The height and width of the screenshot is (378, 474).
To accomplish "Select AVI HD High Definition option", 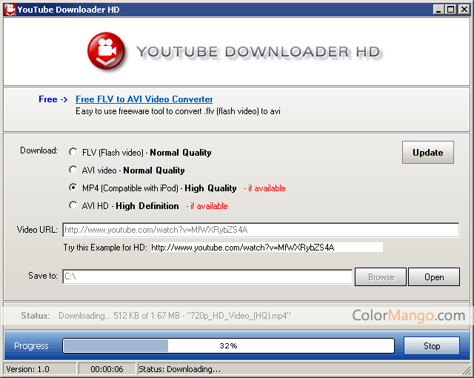I will (73, 206).
